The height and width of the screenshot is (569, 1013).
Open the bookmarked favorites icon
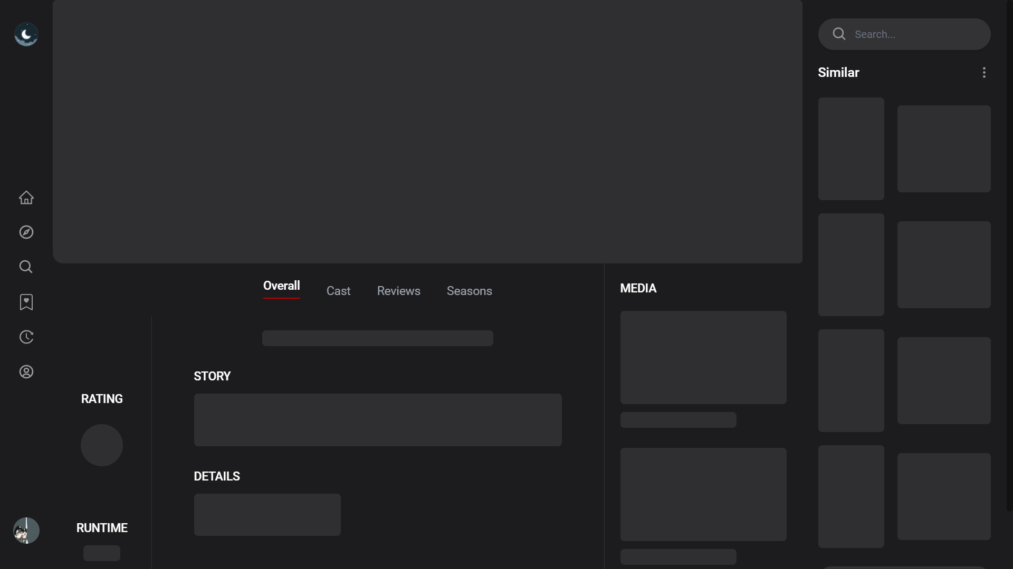[x=26, y=302]
